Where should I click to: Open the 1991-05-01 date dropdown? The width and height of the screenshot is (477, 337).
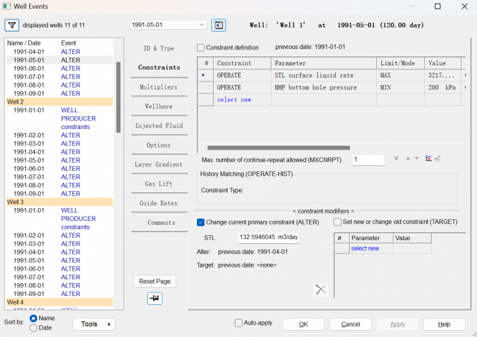(202, 25)
